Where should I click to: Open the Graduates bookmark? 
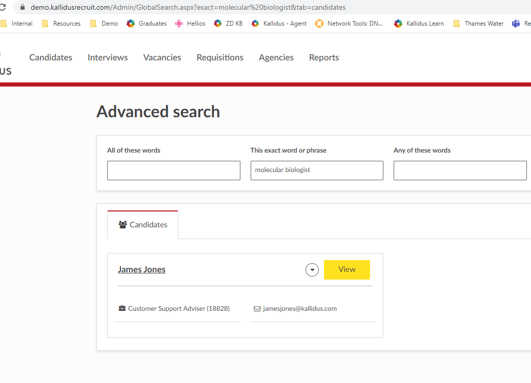pyautogui.click(x=147, y=24)
